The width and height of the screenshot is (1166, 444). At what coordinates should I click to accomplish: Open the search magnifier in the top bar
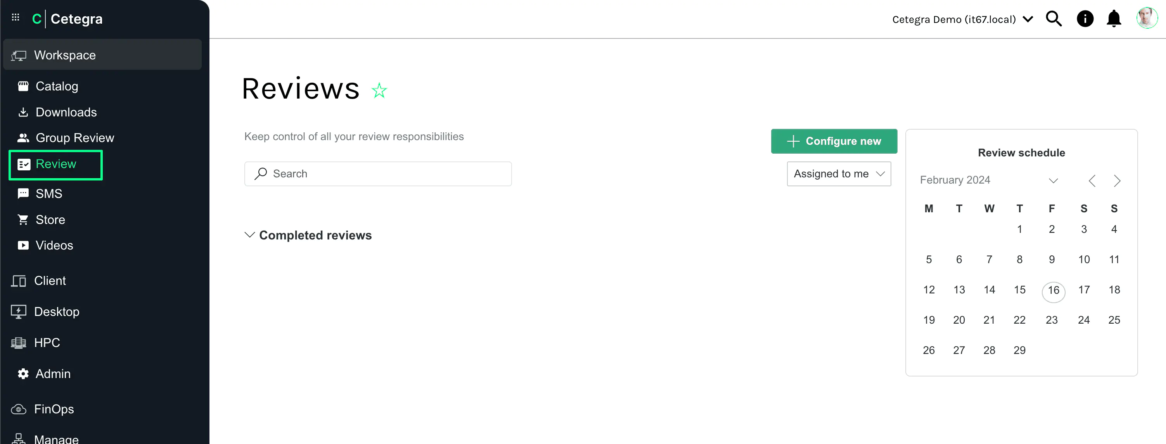pyautogui.click(x=1054, y=19)
